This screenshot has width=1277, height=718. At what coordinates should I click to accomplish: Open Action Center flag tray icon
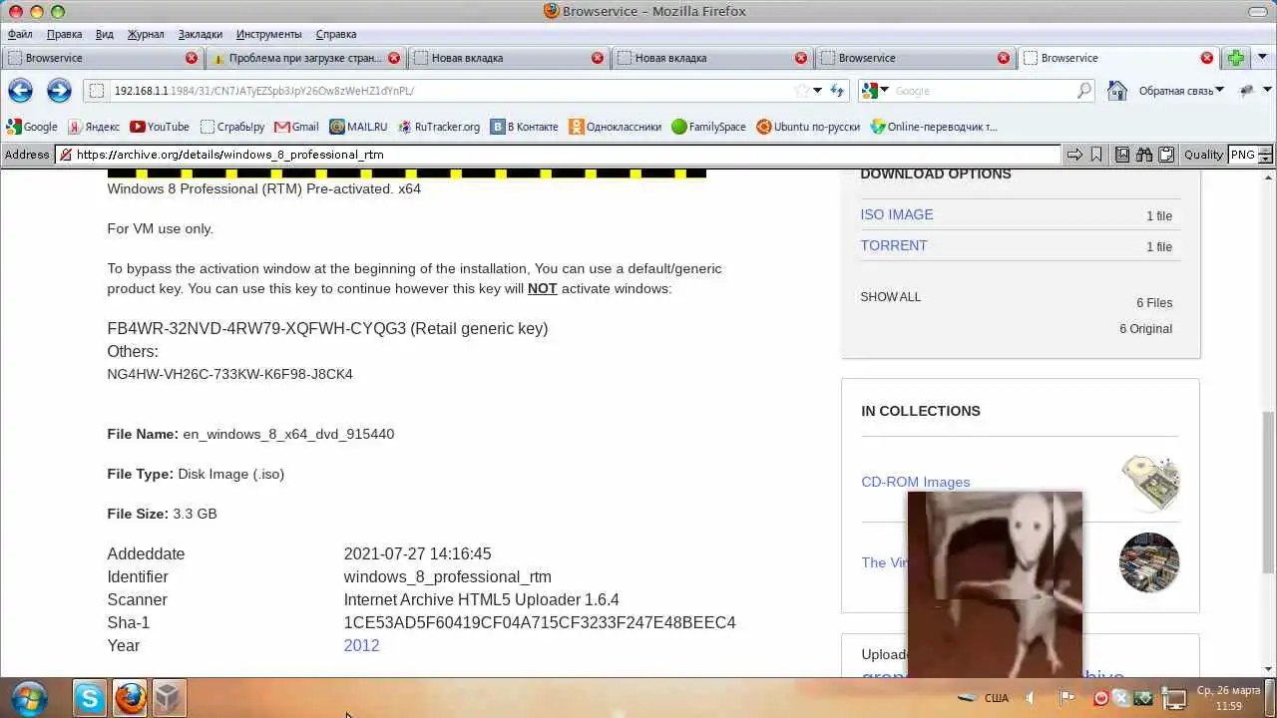1066,698
